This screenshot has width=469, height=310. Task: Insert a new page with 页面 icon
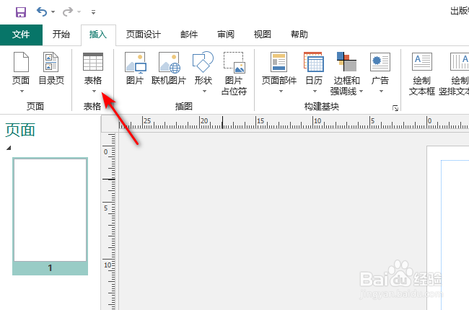pyautogui.click(x=21, y=62)
